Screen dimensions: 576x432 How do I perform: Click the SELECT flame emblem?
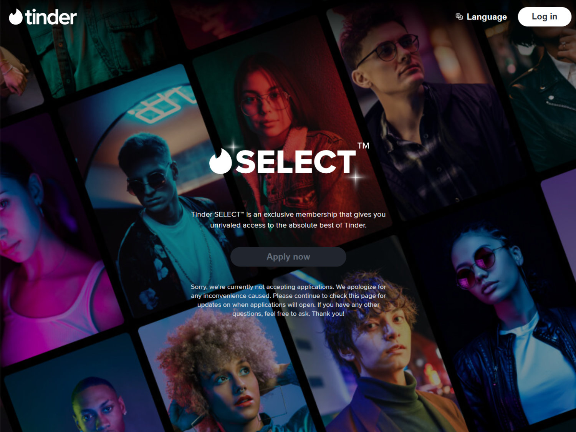coord(220,161)
